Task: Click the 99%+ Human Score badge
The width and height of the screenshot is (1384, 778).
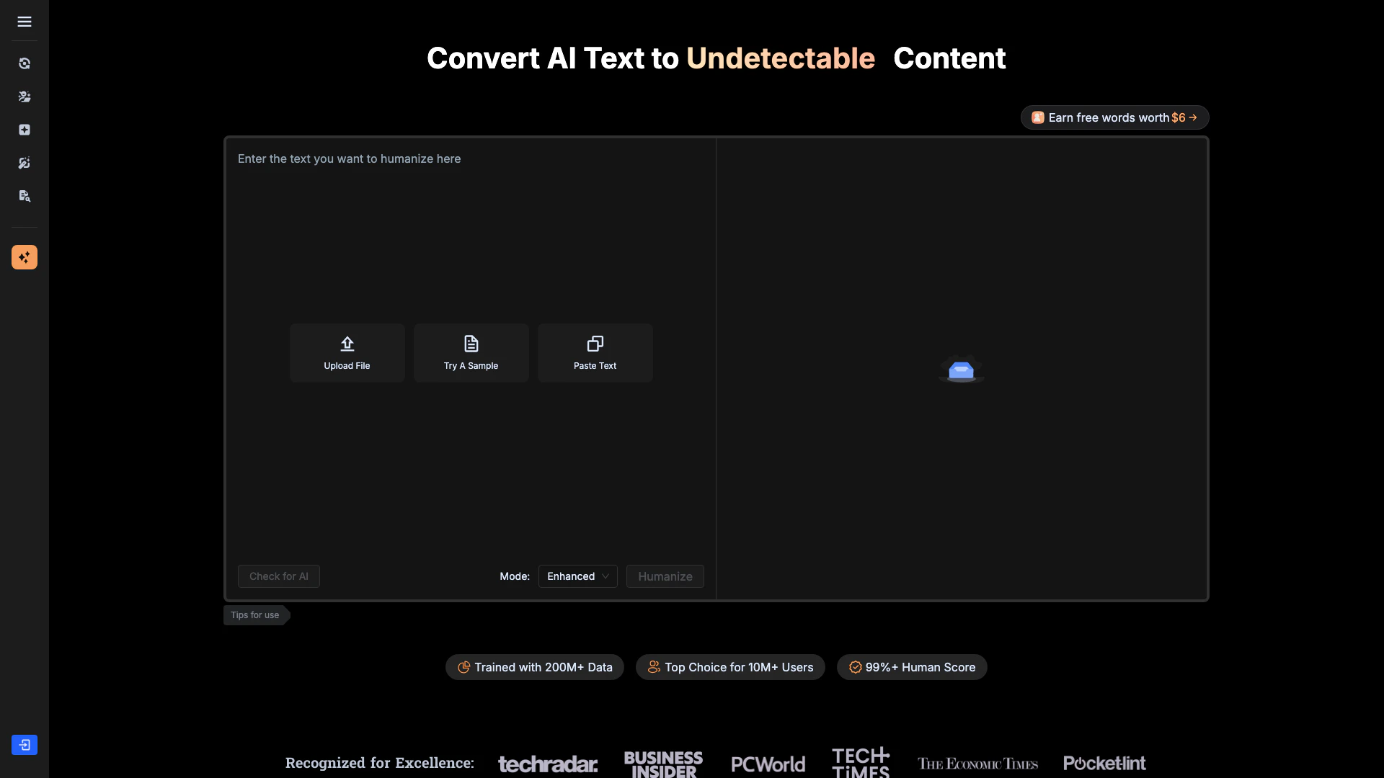Action: [x=912, y=667]
